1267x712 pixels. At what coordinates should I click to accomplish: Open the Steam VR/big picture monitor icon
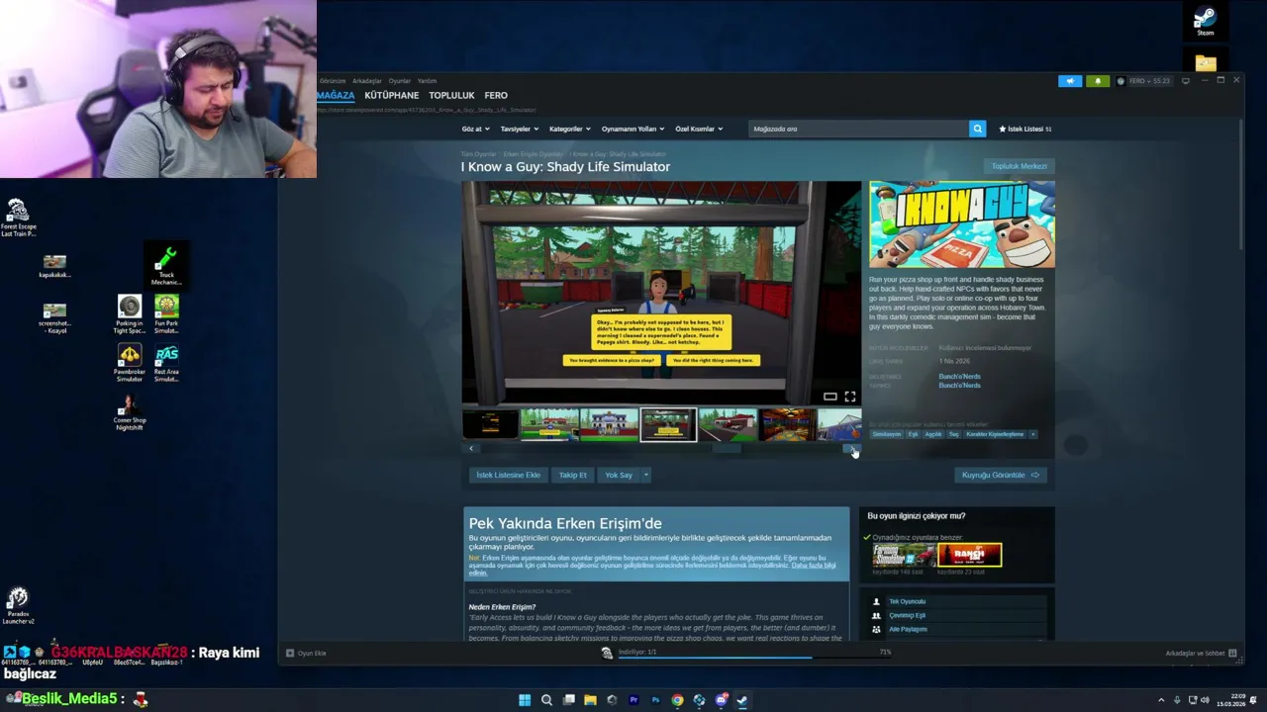click(1186, 81)
